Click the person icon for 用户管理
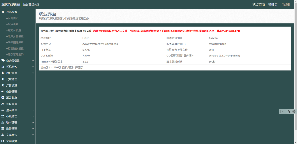The height and width of the screenshot is (144, 297). pos(3,73)
